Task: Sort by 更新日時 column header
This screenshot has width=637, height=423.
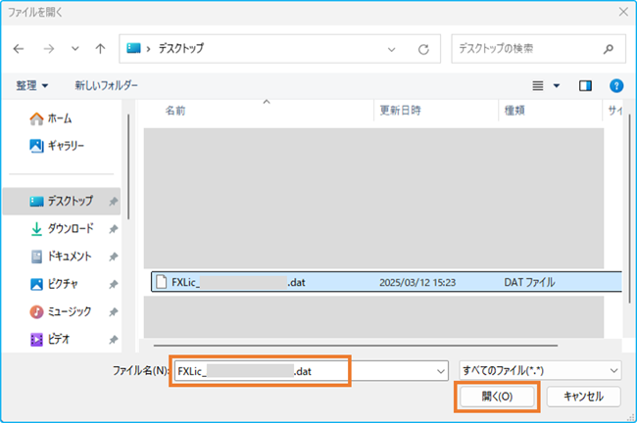Action: click(400, 111)
